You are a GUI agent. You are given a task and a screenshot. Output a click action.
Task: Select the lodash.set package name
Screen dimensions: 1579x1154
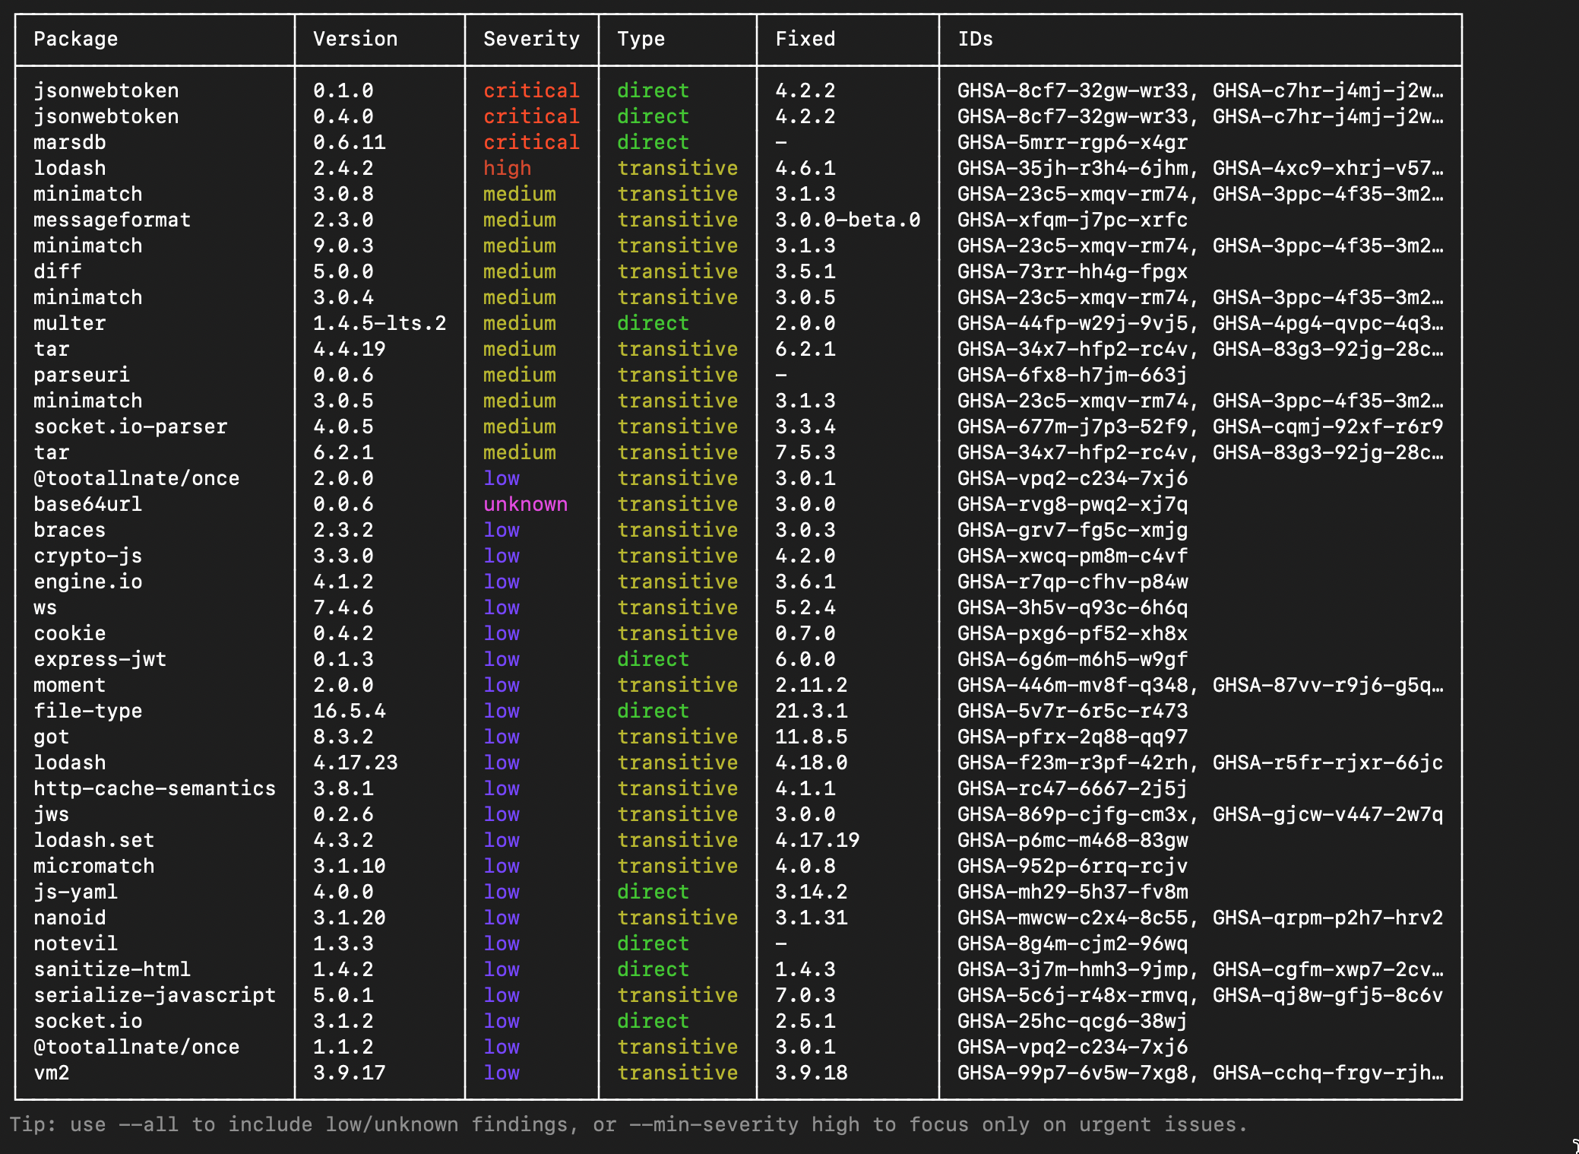click(x=94, y=840)
